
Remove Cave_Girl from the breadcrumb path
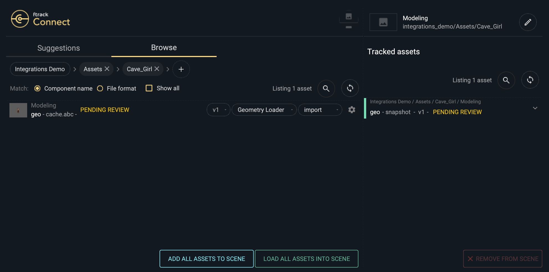pos(157,69)
